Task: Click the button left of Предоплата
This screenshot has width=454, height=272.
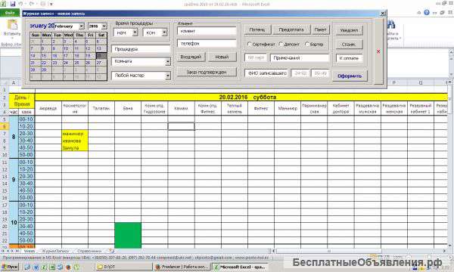Action: pos(257,29)
